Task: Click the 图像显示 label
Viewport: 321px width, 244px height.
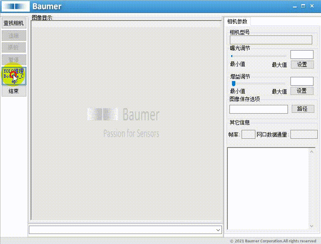Action: (x=42, y=18)
